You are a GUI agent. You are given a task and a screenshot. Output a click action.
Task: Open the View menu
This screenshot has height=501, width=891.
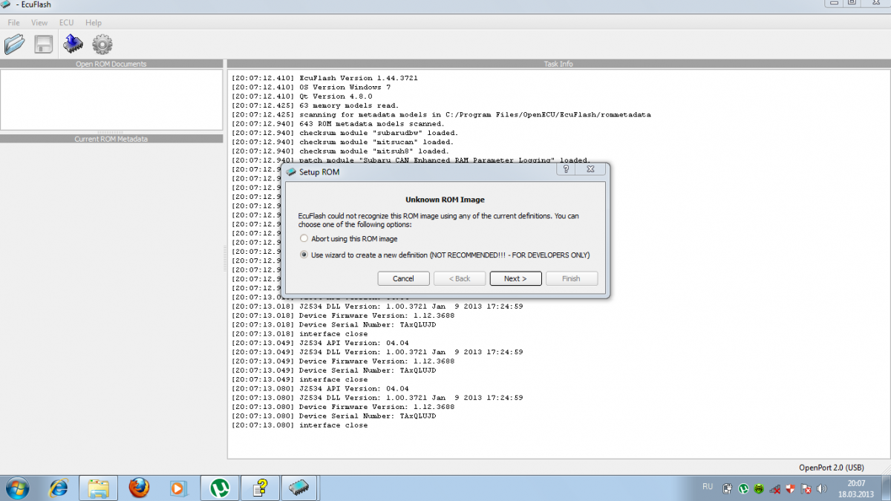[39, 23]
